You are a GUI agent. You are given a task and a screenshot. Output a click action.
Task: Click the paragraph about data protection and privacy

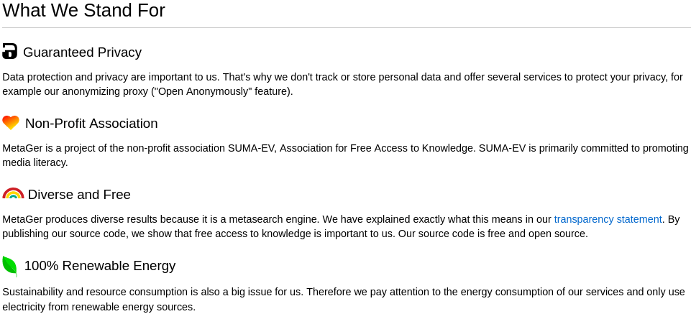coord(342,84)
